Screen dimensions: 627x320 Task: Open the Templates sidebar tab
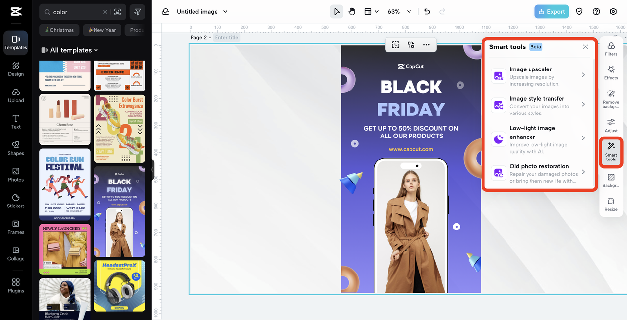pyautogui.click(x=16, y=43)
